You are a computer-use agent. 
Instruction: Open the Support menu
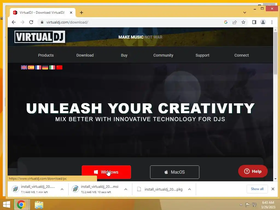coord(202,55)
